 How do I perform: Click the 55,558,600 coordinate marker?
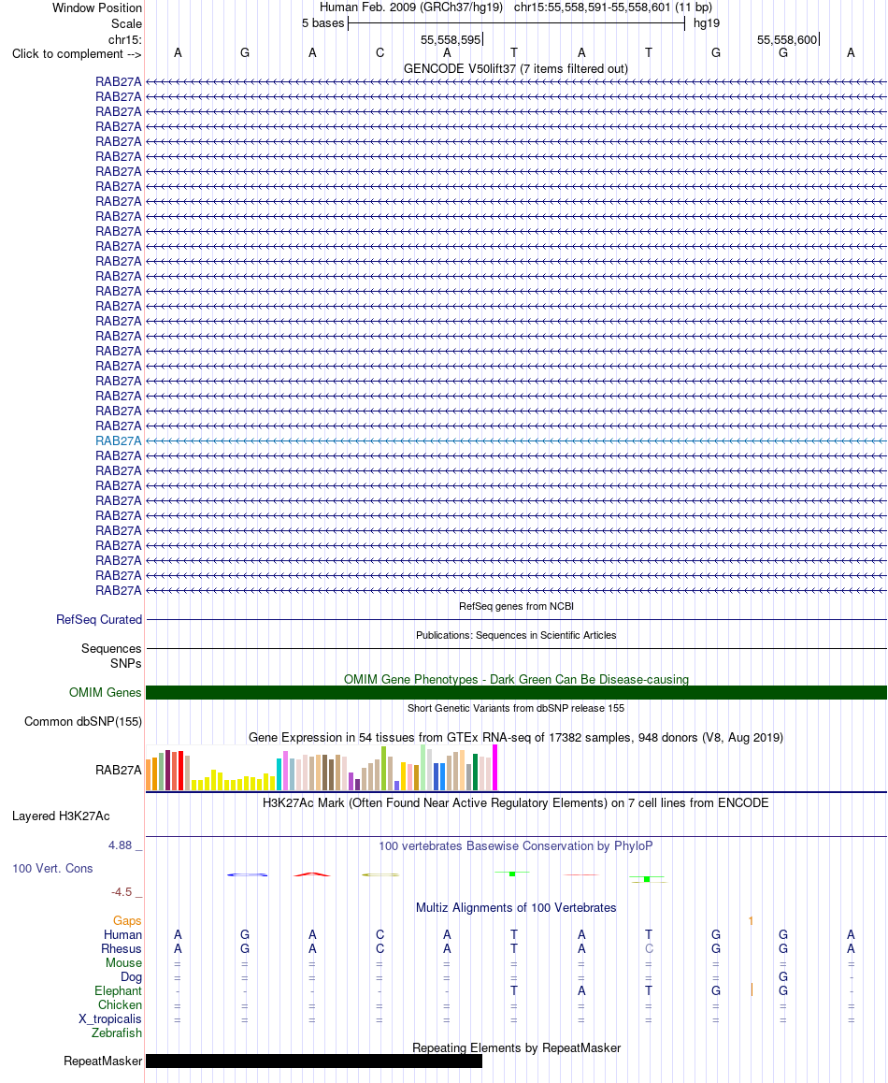(x=786, y=39)
